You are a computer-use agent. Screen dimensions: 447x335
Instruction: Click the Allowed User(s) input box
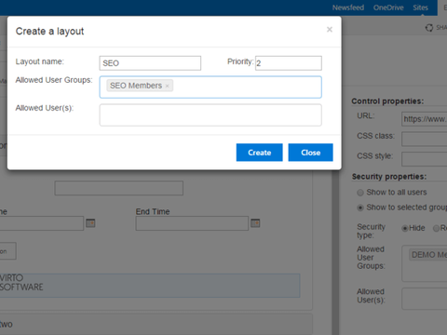pyautogui.click(x=210, y=115)
